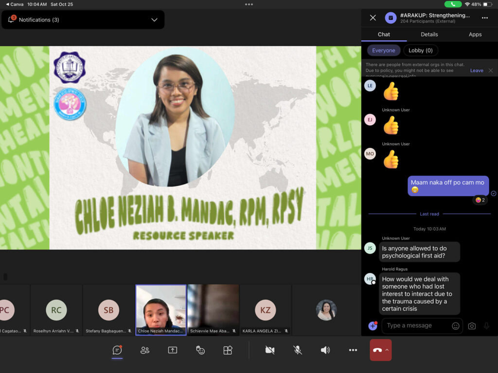Expand the Notifications (3) dropdown

[x=154, y=20]
